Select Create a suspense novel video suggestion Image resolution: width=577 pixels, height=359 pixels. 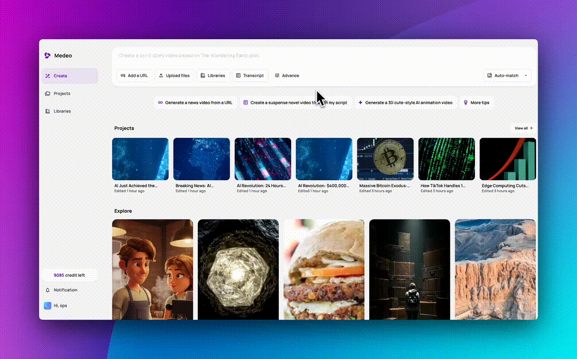[x=295, y=103]
